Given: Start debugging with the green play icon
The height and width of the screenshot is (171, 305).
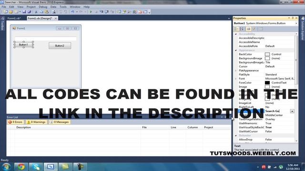Looking at the screenshot, I should click(x=91, y=12).
